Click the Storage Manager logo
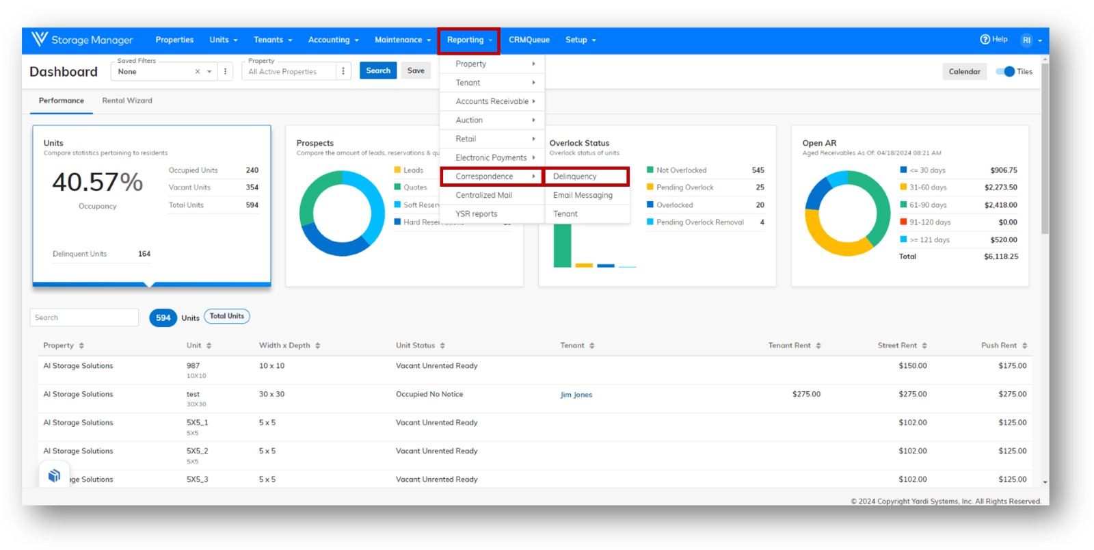This screenshot has height=550, width=1094. (82, 40)
